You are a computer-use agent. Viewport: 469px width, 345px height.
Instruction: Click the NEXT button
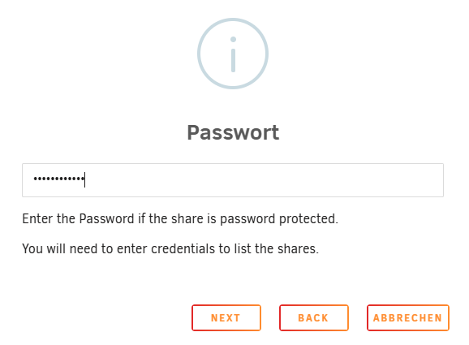coord(226,317)
